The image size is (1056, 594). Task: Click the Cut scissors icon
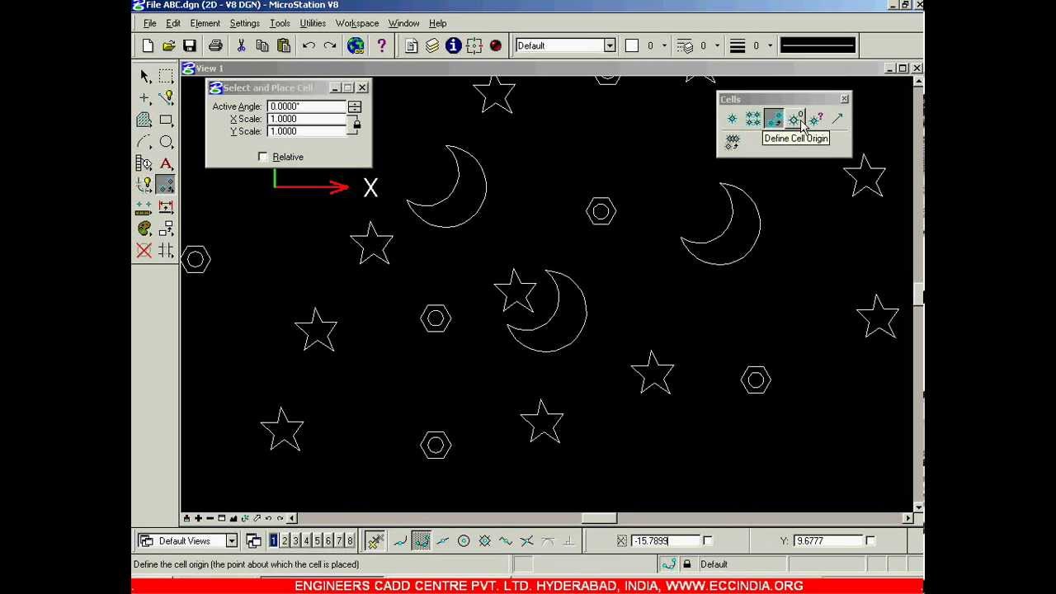point(241,45)
